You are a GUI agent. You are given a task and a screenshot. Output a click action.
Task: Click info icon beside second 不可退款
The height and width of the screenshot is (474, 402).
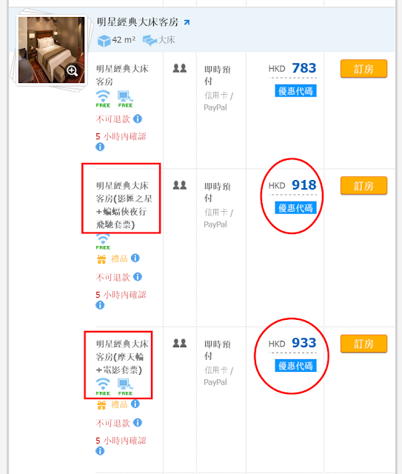(x=138, y=276)
